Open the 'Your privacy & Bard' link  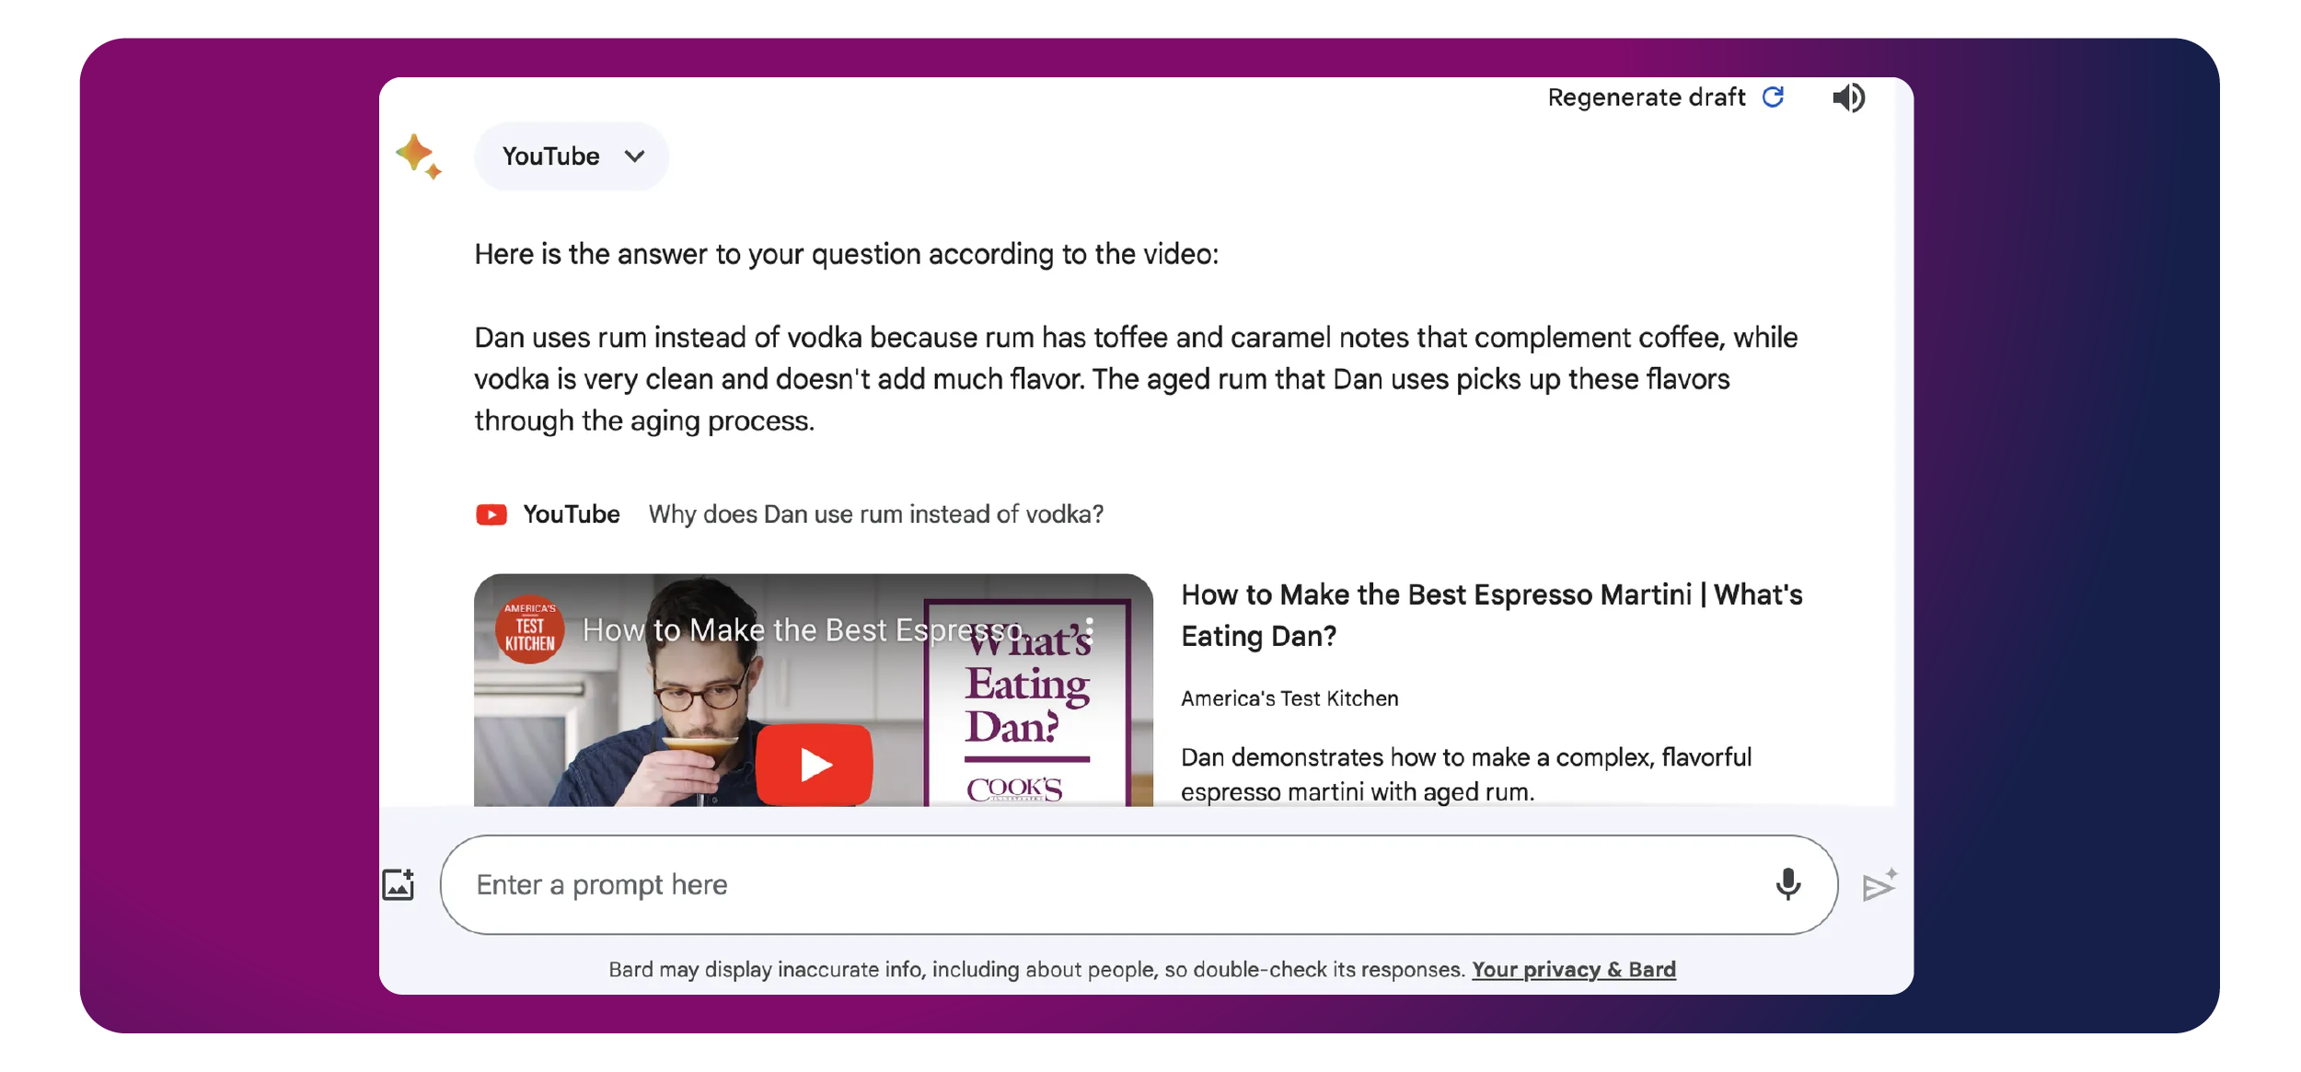click(x=1573, y=969)
